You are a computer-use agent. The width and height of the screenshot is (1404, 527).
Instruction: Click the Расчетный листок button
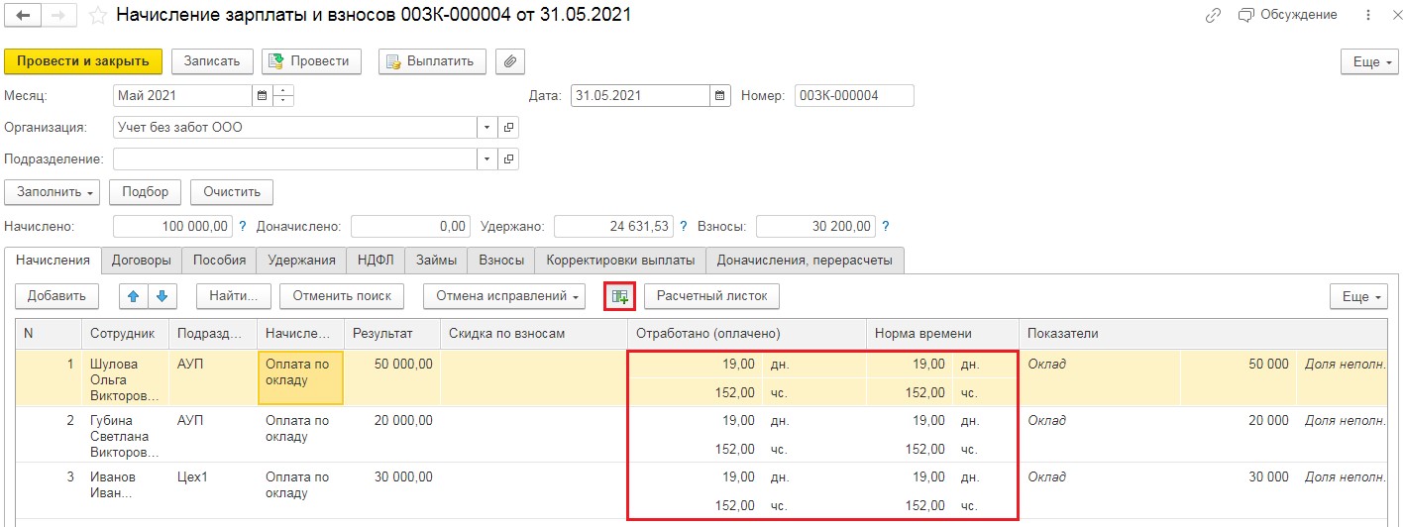tap(711, 296)
